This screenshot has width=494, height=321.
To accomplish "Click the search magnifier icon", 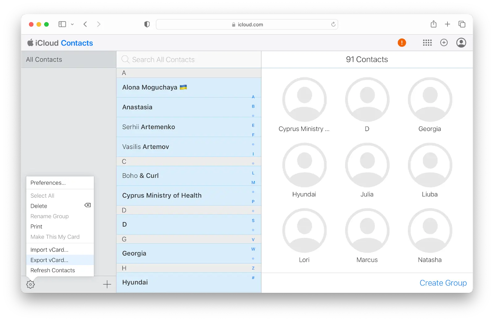I will tap(125, 59).
